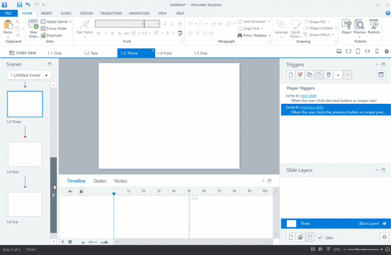Create a new trigger in Triggers panel

pos(291,75)
